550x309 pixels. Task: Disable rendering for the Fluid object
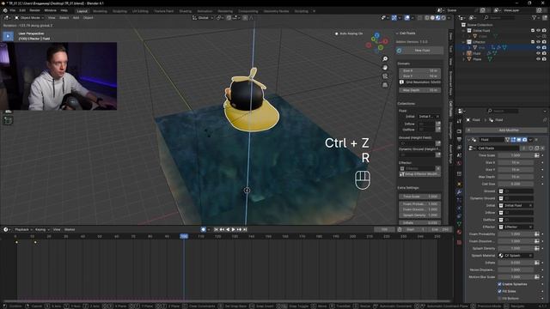(544, 53)
